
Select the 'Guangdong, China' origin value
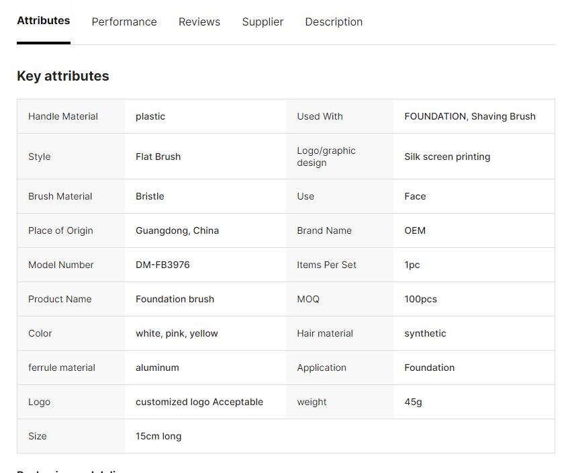tap(177, 230)
